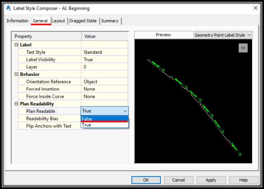
Task: Click the ViewCube TOP face in the preview
Action: coord(243,48)
